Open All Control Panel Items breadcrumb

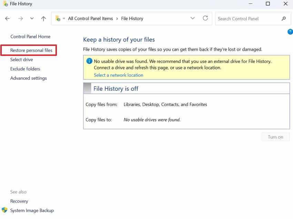90,19
